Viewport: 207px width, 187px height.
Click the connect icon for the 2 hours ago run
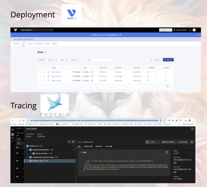148,76
